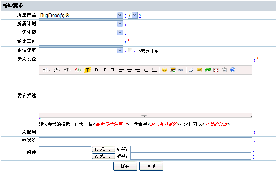Click second attachment file path field

(65, 156)
